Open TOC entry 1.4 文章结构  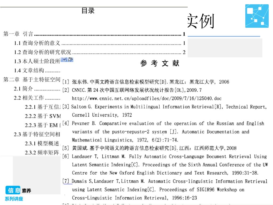pos(37,70)
